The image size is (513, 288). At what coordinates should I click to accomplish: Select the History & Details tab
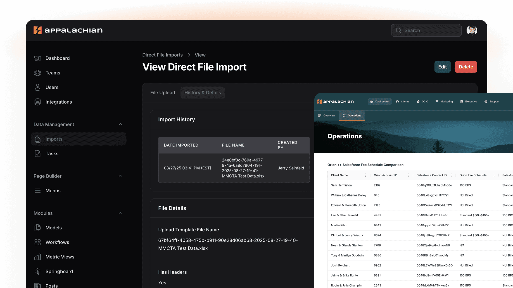[203, 93]
